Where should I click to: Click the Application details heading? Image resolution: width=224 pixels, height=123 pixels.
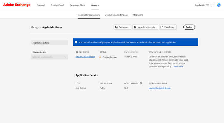pos(86,75)
